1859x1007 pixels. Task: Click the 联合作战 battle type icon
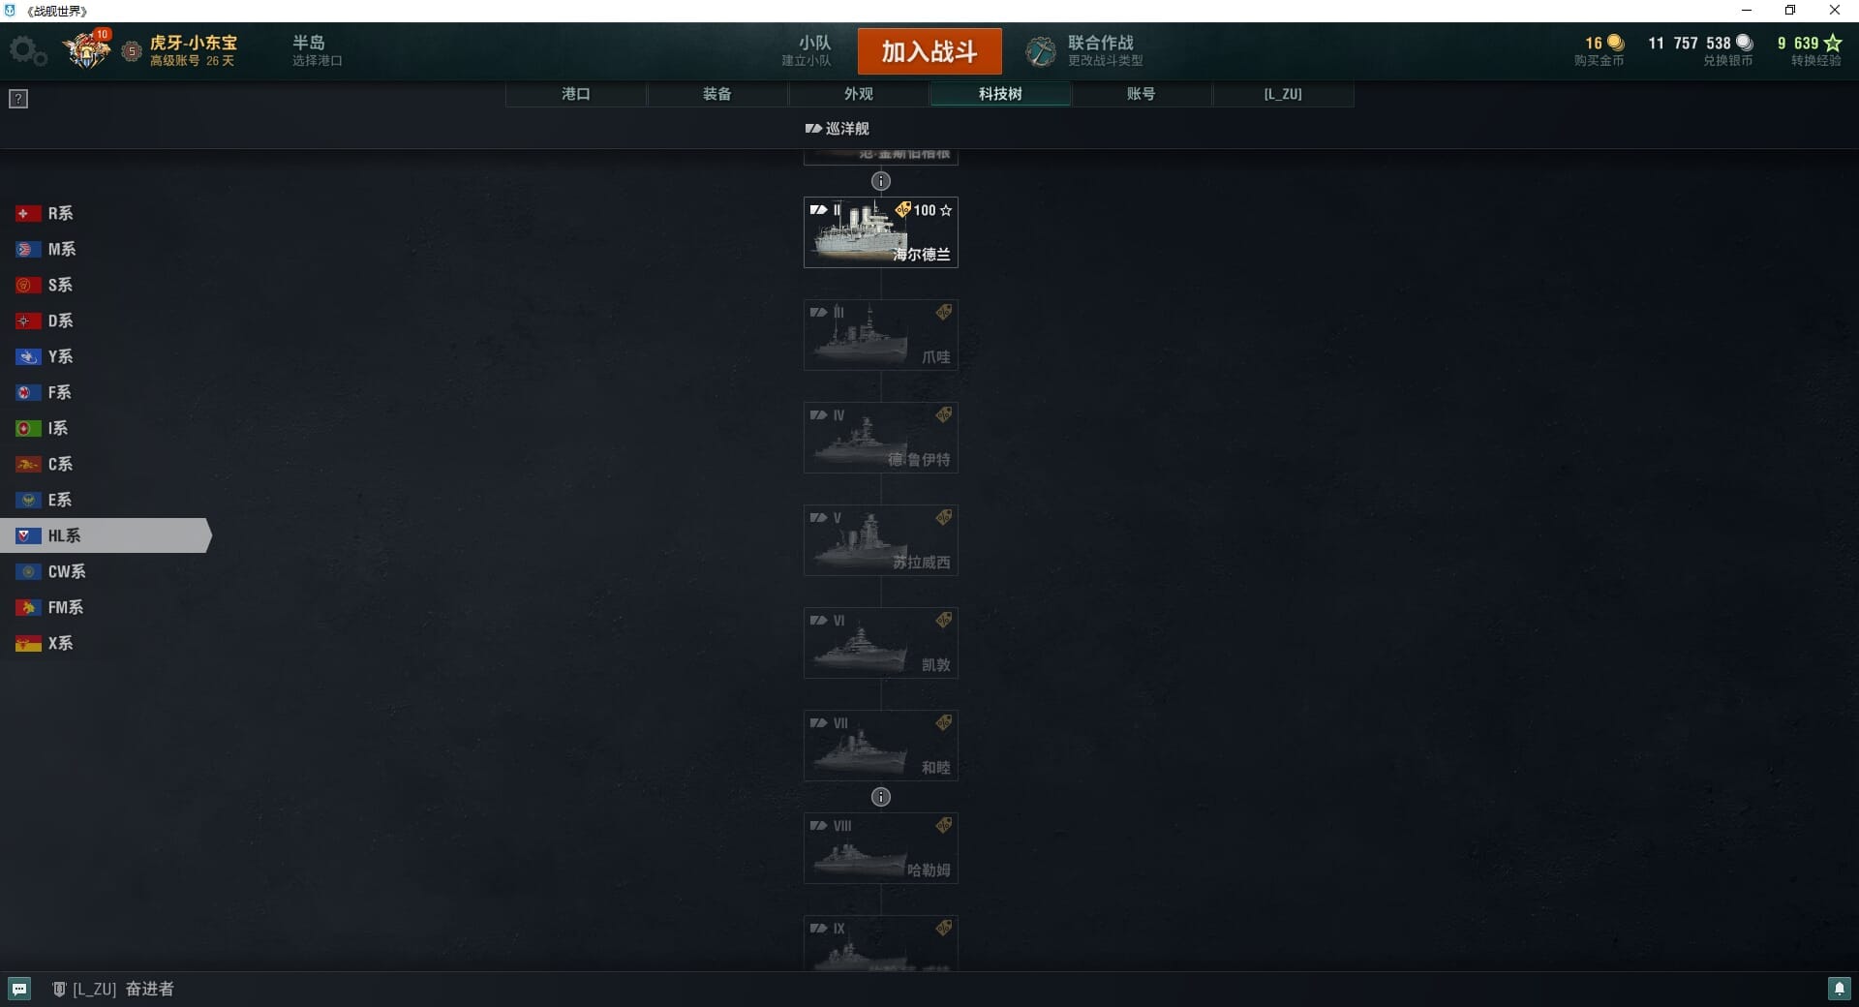1041,51
